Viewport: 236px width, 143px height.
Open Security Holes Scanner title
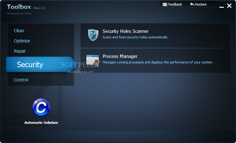[x=125, y=31]
